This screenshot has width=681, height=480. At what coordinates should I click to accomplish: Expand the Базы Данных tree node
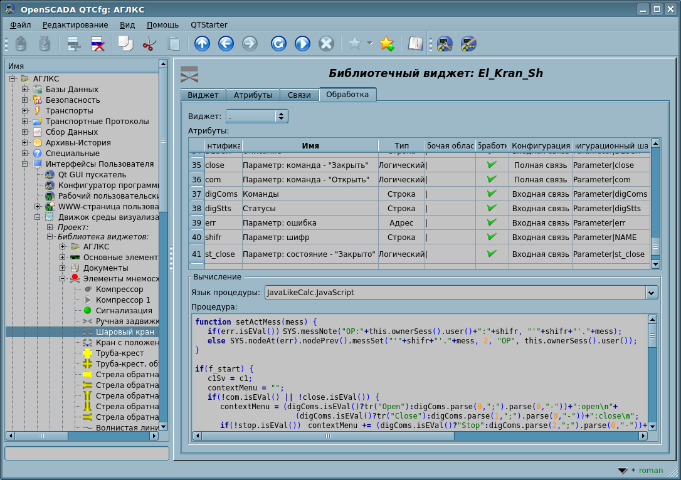tap(25, 90)
